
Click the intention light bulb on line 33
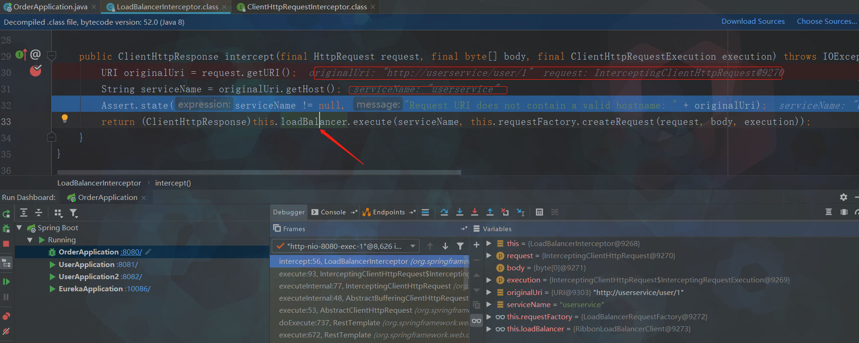click(65, 118)
